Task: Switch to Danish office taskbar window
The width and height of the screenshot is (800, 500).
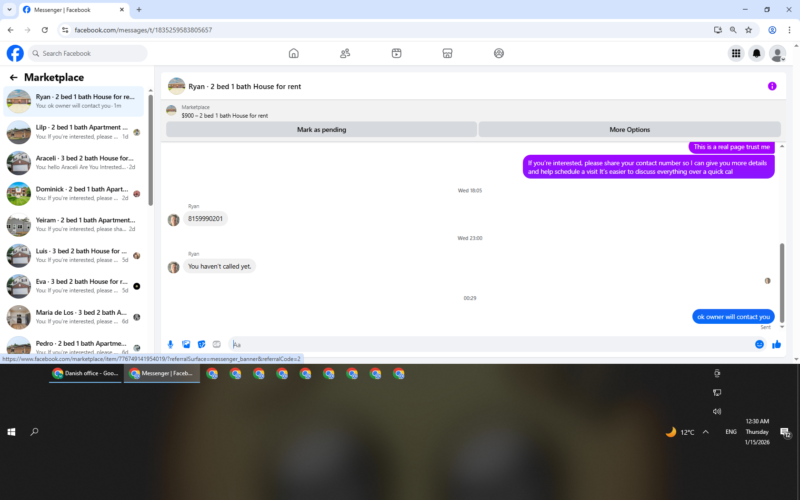Action: [86, 373]
